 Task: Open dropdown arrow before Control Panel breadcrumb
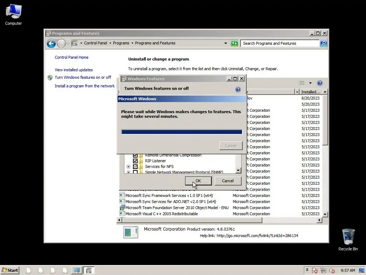tap(81, 43)
